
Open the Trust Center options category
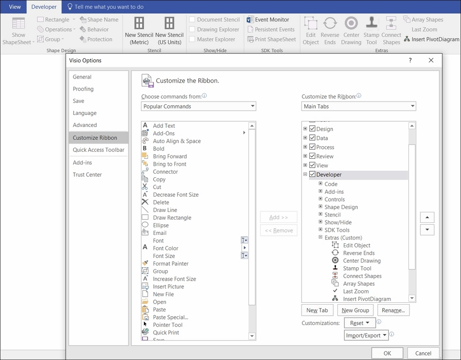click(x=99, y=174)
